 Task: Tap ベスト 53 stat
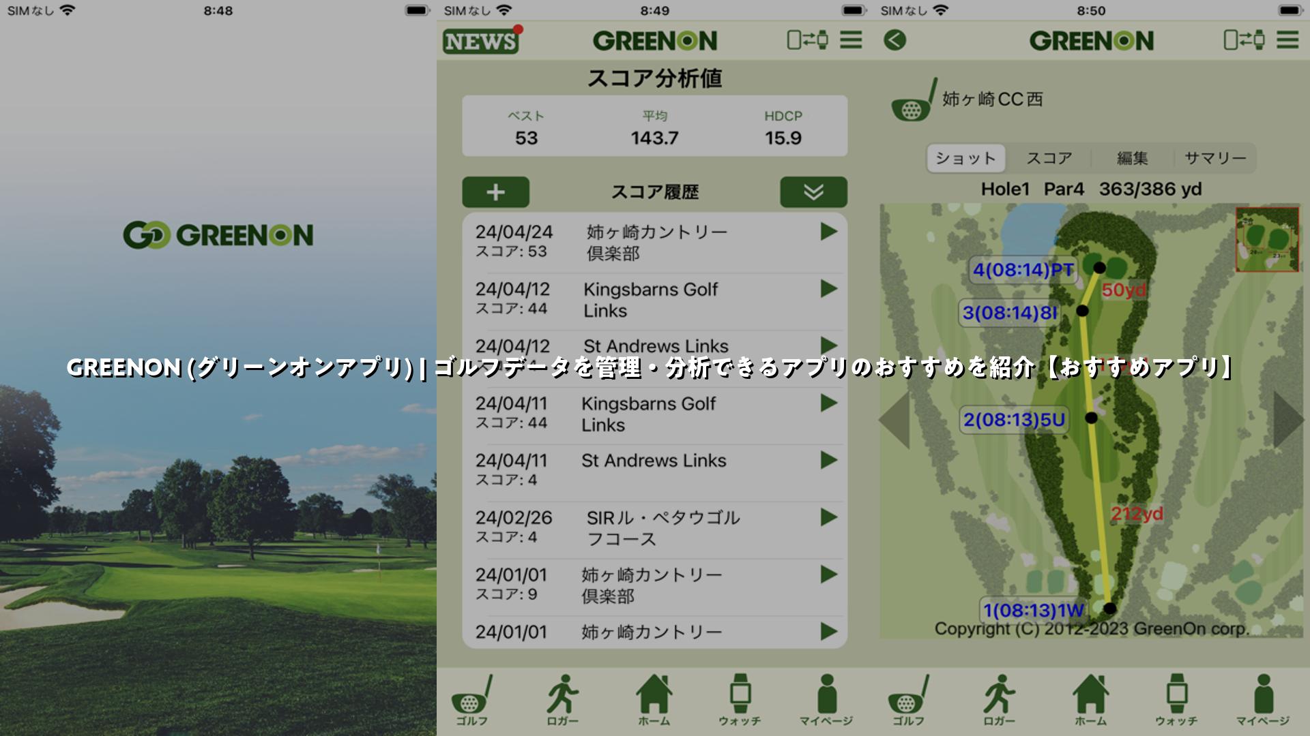click(x=526, y=127)
